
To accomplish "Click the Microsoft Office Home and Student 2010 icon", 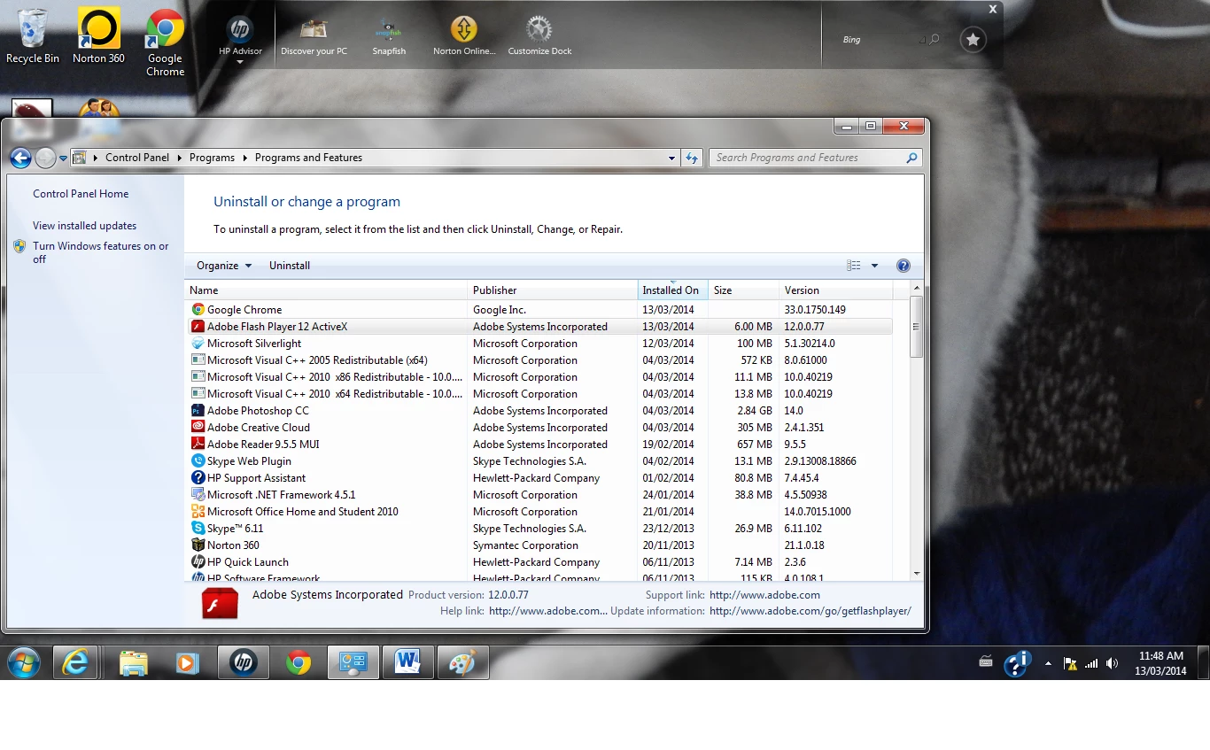I will coord(198,512).
